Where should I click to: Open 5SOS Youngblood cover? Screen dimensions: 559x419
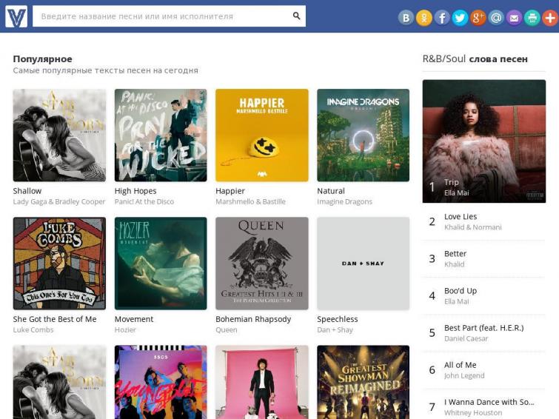pyautogui.click(x=161, y=382)
